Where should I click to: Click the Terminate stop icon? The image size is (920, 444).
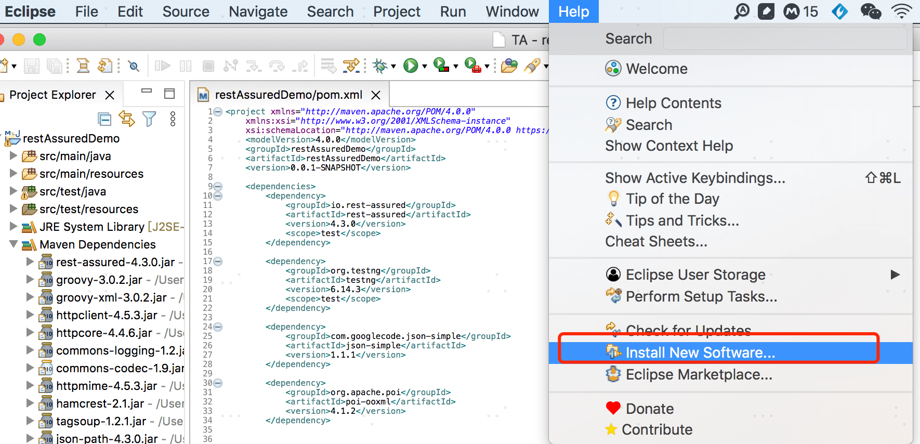[x=208, y=66]
